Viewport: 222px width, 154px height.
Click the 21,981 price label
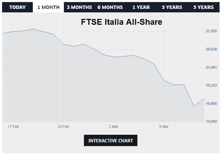pos(211,67)
